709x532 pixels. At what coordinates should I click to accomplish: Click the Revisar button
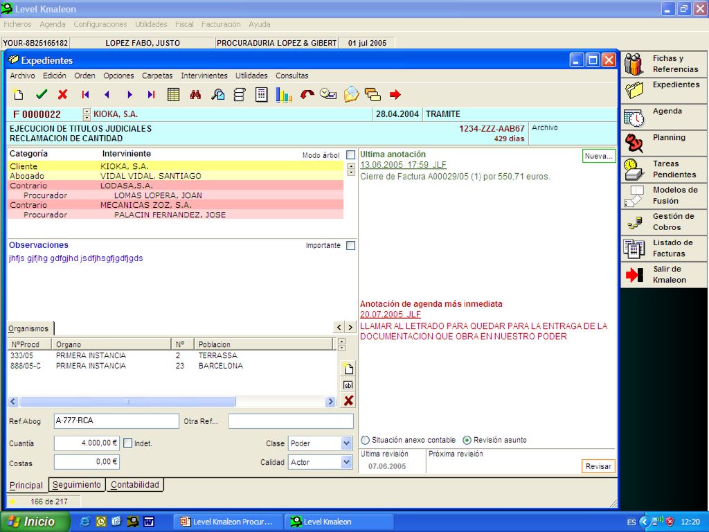pos(598,466)
